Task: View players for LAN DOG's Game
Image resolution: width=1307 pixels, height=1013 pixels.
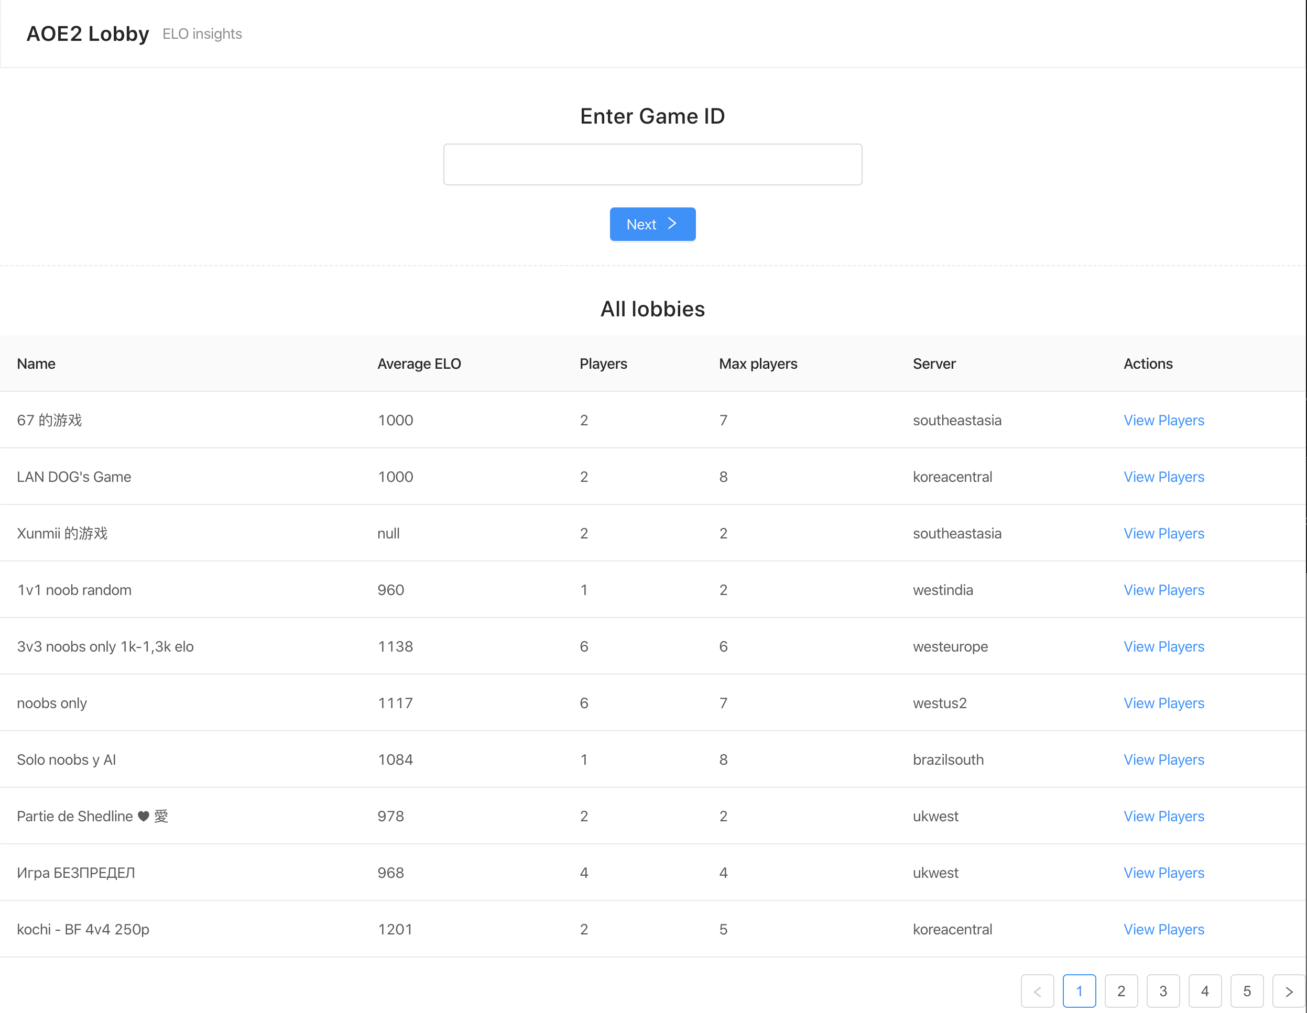Action: click(x=1163, y=477)
